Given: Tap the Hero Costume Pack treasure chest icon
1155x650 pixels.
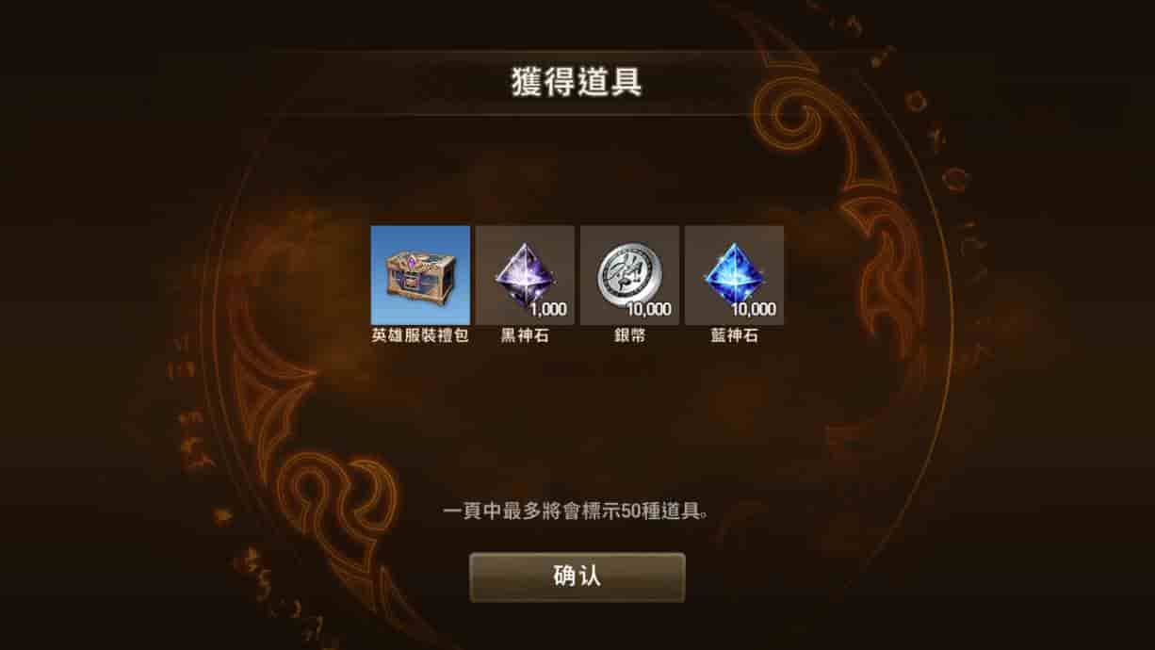Looking at the screenshot, I should [420, 275].
